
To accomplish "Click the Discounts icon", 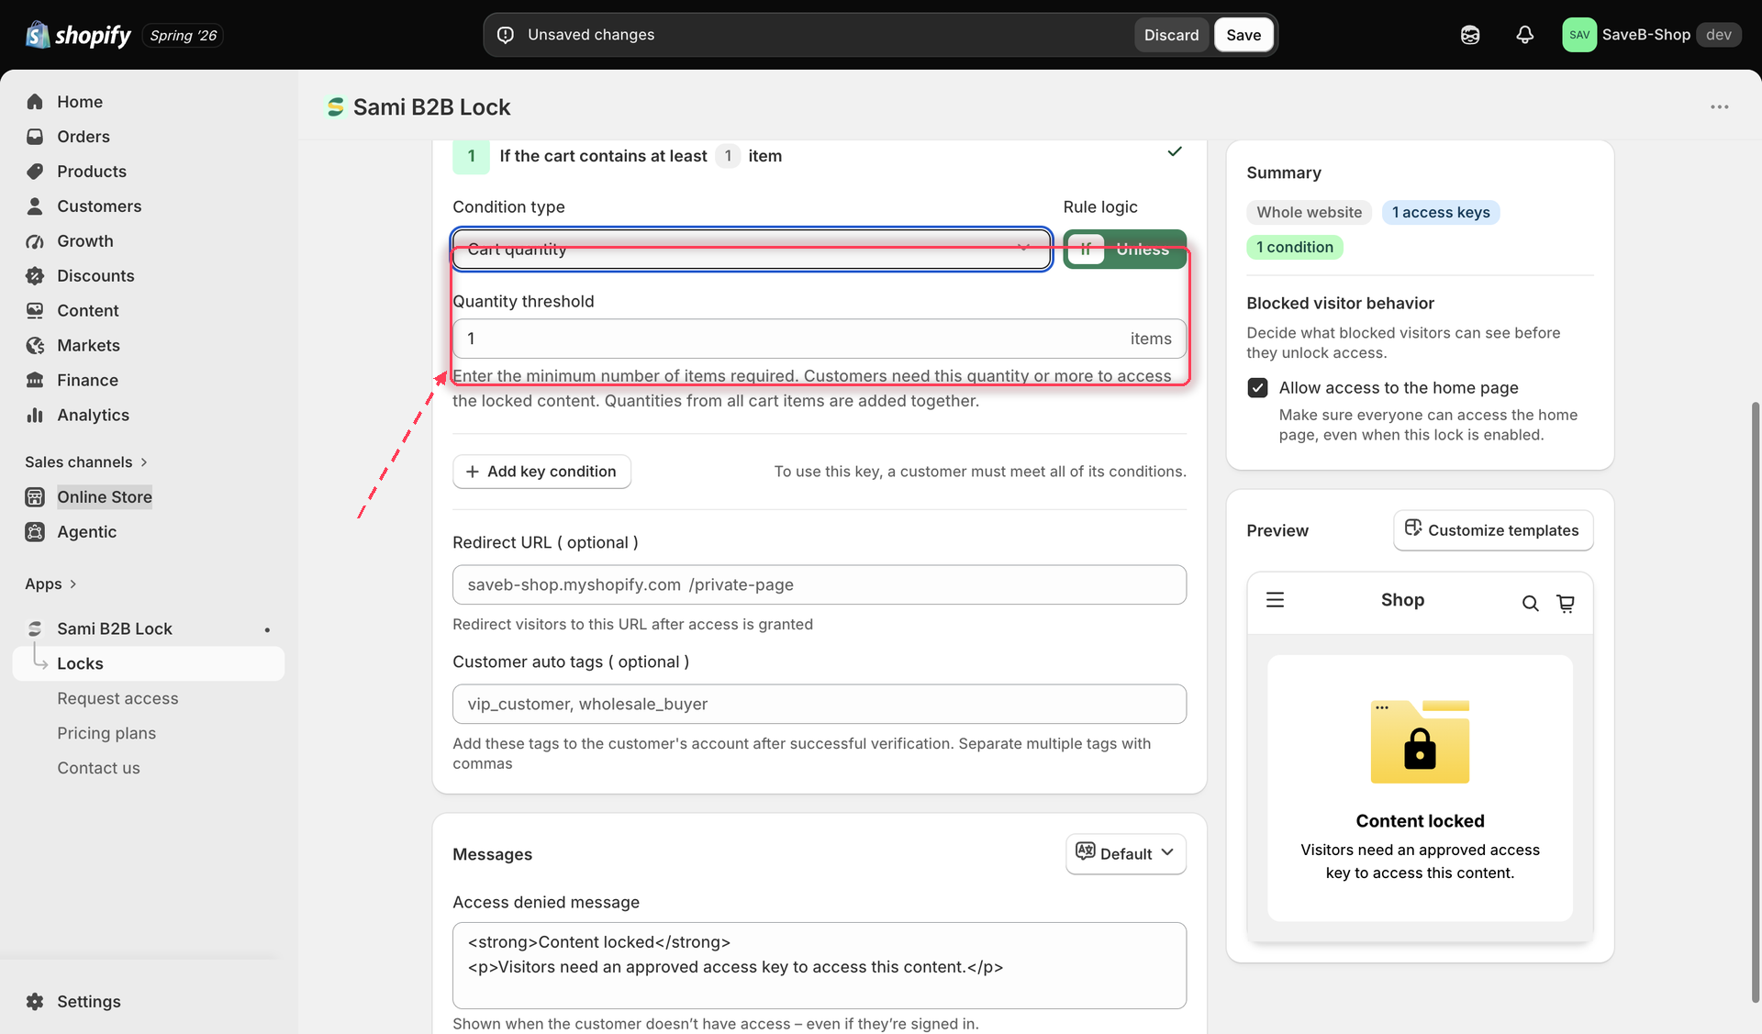I will (x=35, y=276).
